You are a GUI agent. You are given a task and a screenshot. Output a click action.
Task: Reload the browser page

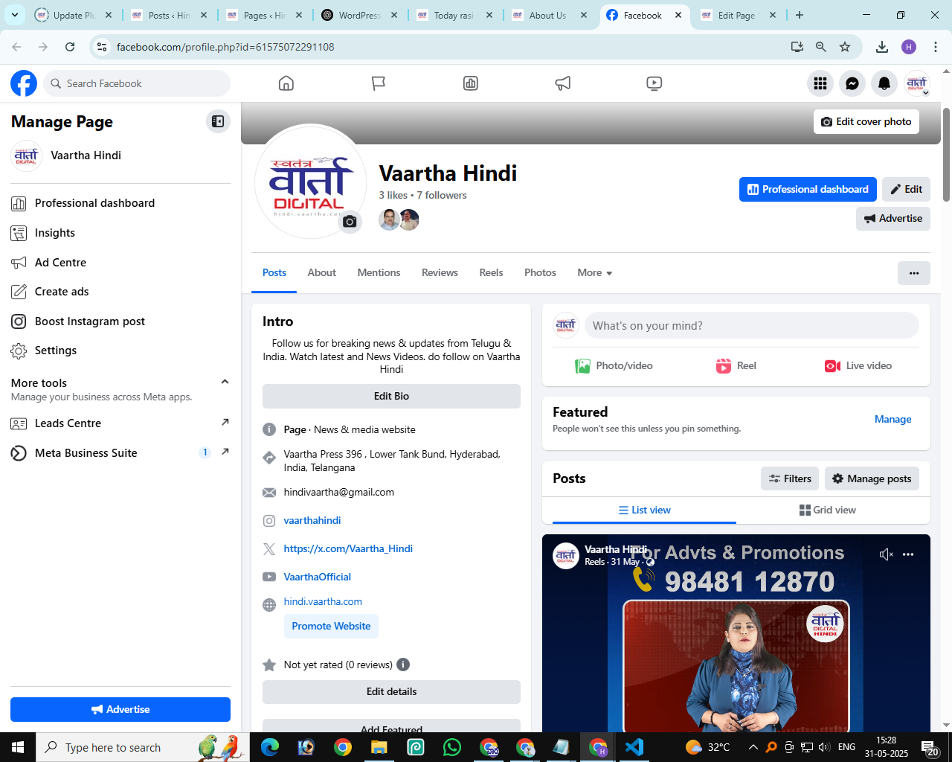pyautogui.click(x=70, y=47)
